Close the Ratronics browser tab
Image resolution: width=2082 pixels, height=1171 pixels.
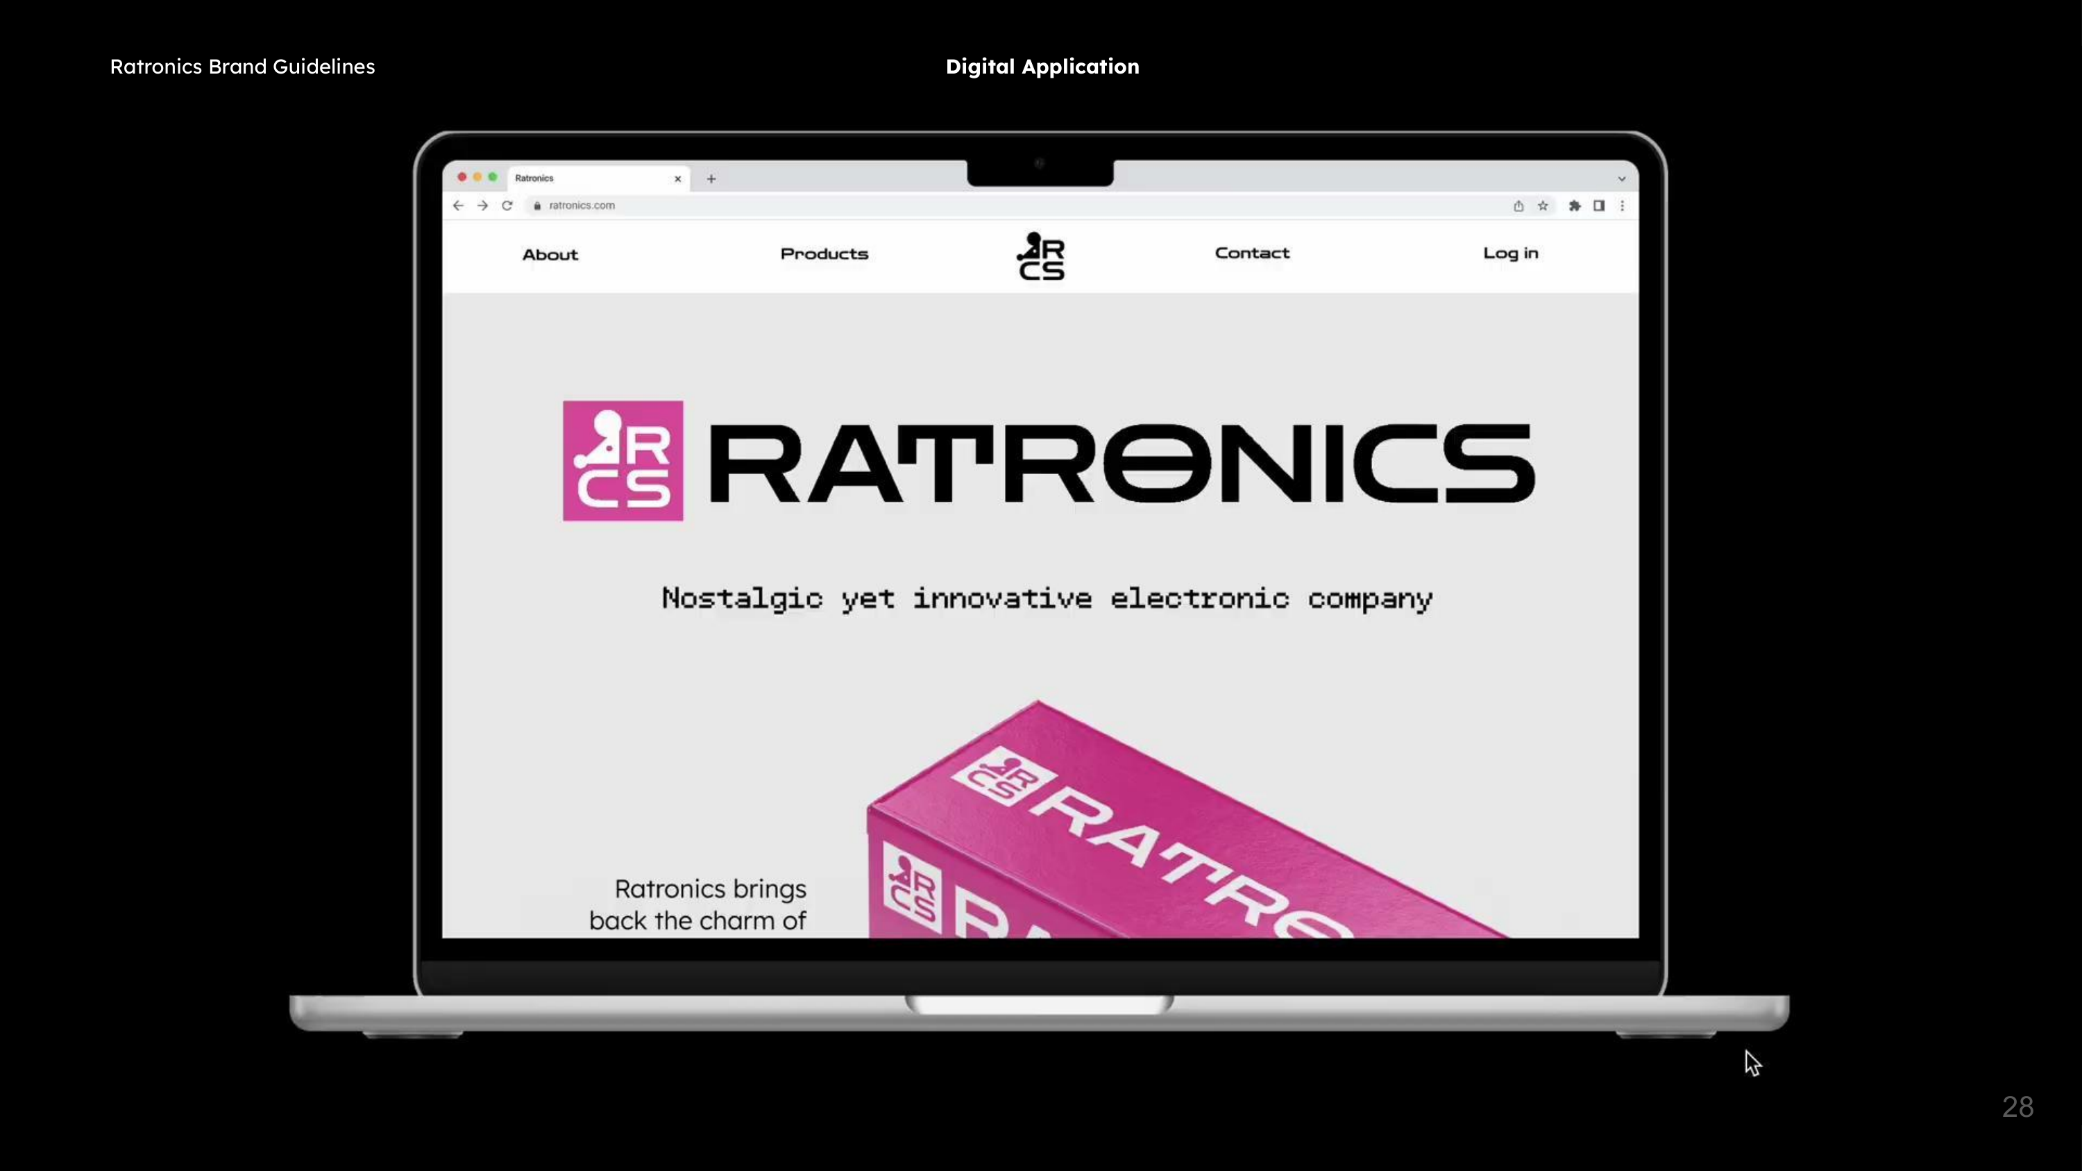click(677, 178)
